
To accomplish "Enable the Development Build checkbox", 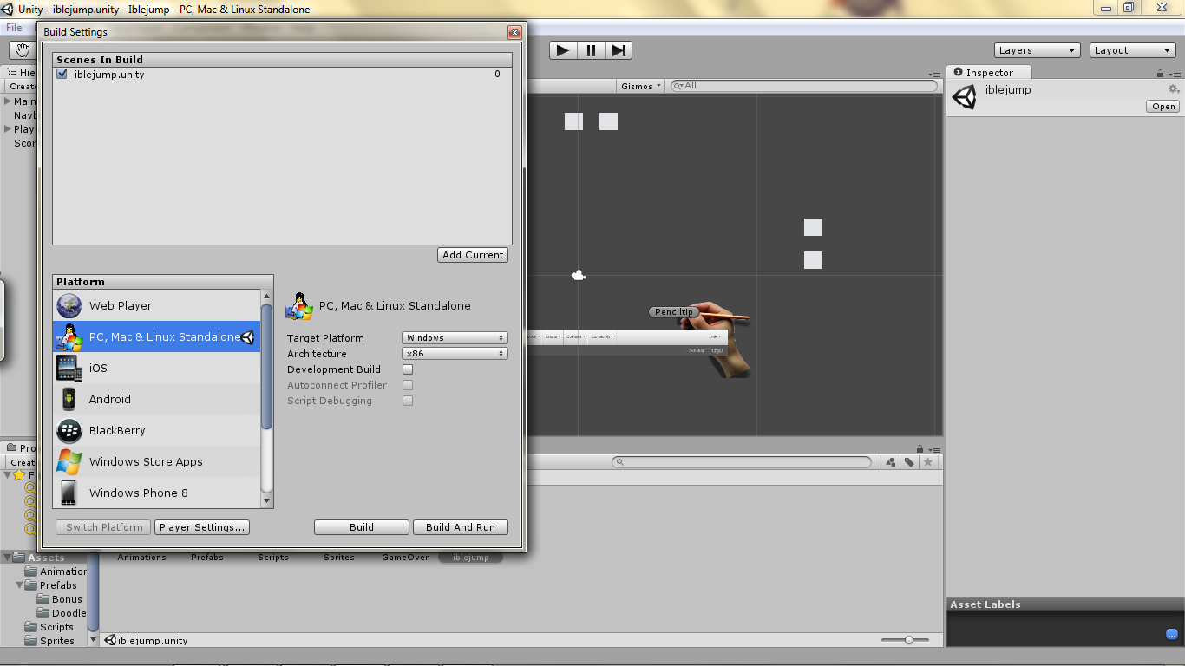I will click(x=408, y=369).
